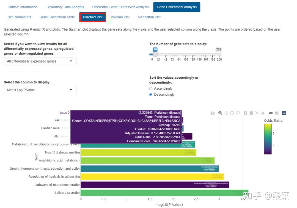297x208 pixels.
Task: Reset axes with the home icon
Action: (x=263, y=113)
